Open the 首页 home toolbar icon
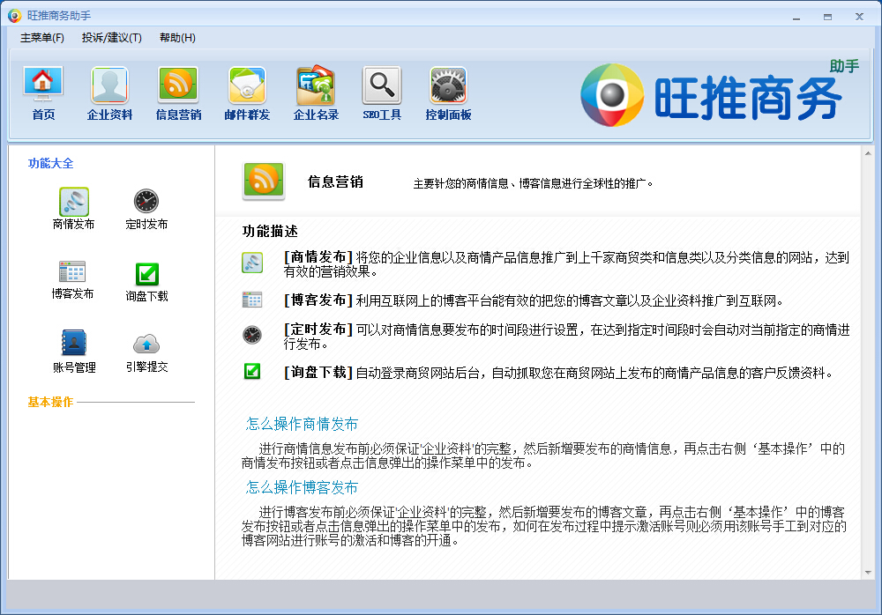882x615 pixels. (43, 85)
